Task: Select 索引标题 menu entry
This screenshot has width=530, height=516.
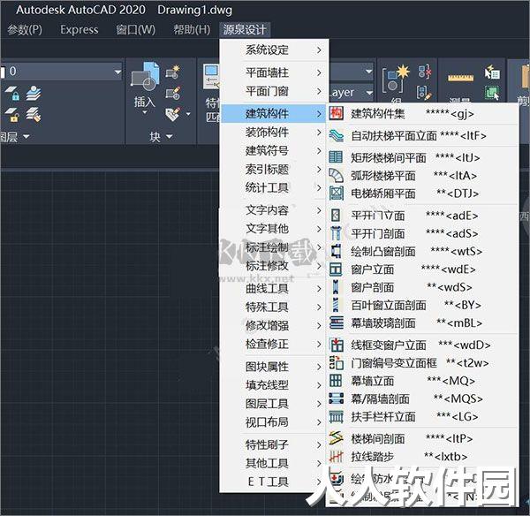Action: pyautogui.click(x=273, y=169)
